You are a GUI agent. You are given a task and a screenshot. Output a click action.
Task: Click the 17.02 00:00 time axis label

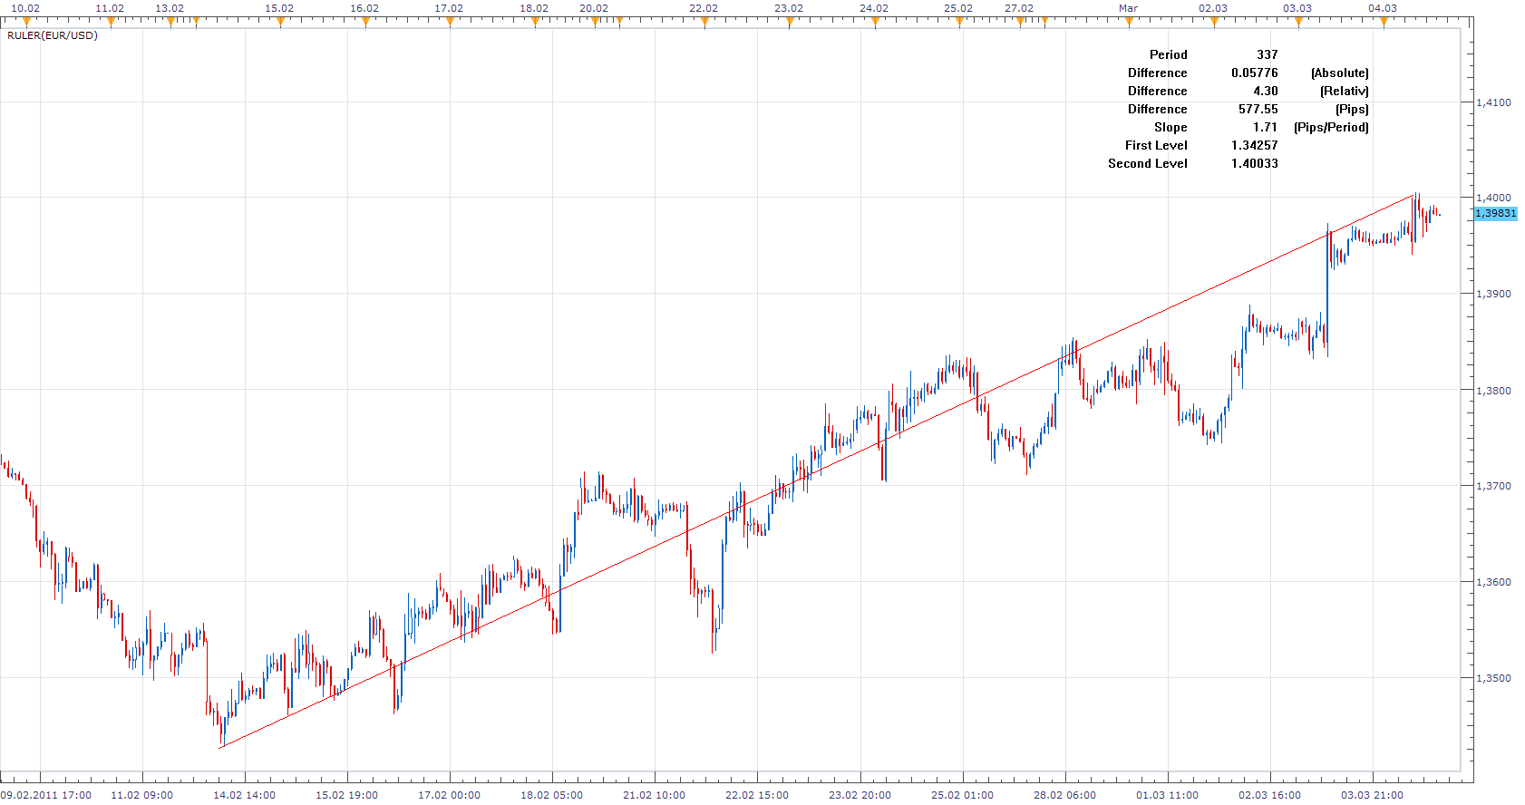[450, 795]
